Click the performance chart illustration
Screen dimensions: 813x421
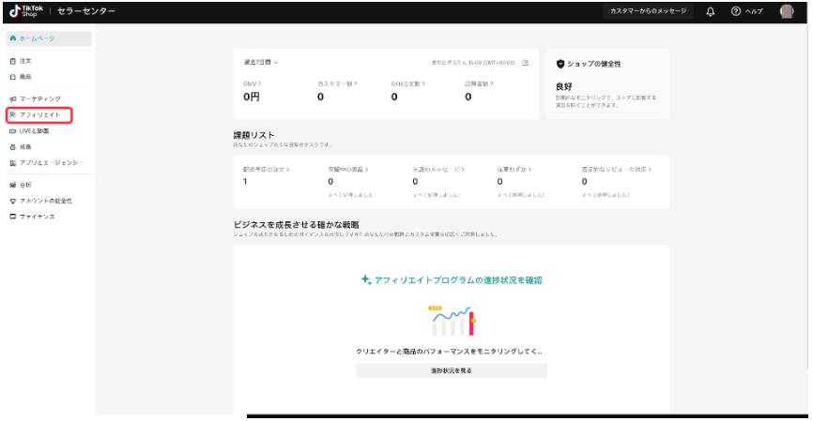[x=453, y=321]
